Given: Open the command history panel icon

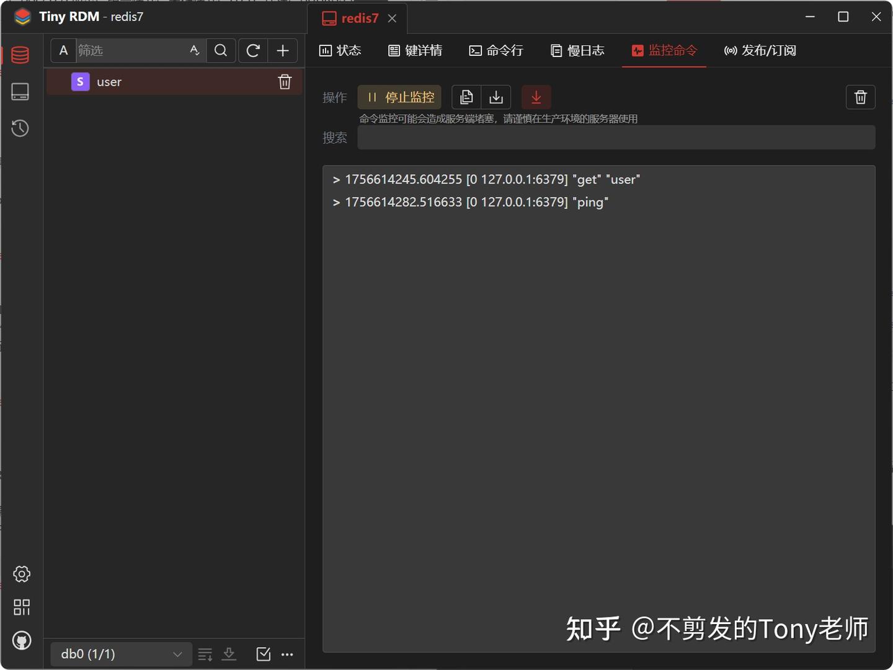Looking at the screenshot, I should 20,128.
